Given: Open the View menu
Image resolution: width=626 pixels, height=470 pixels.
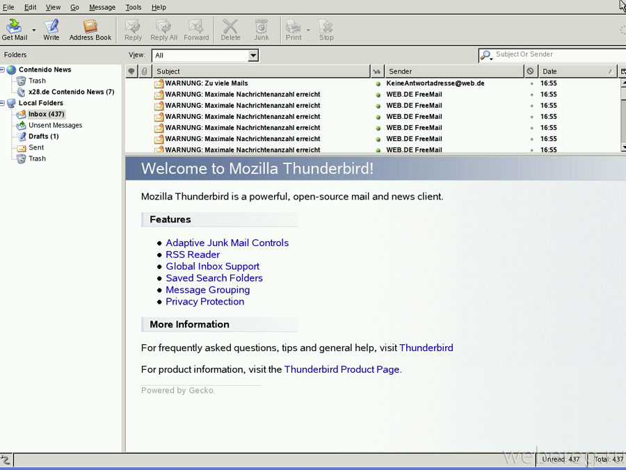Looking at the screenshot, I should point(53,7).
